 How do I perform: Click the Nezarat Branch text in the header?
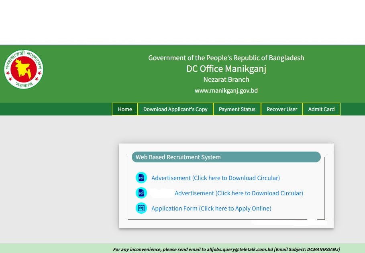226,79
